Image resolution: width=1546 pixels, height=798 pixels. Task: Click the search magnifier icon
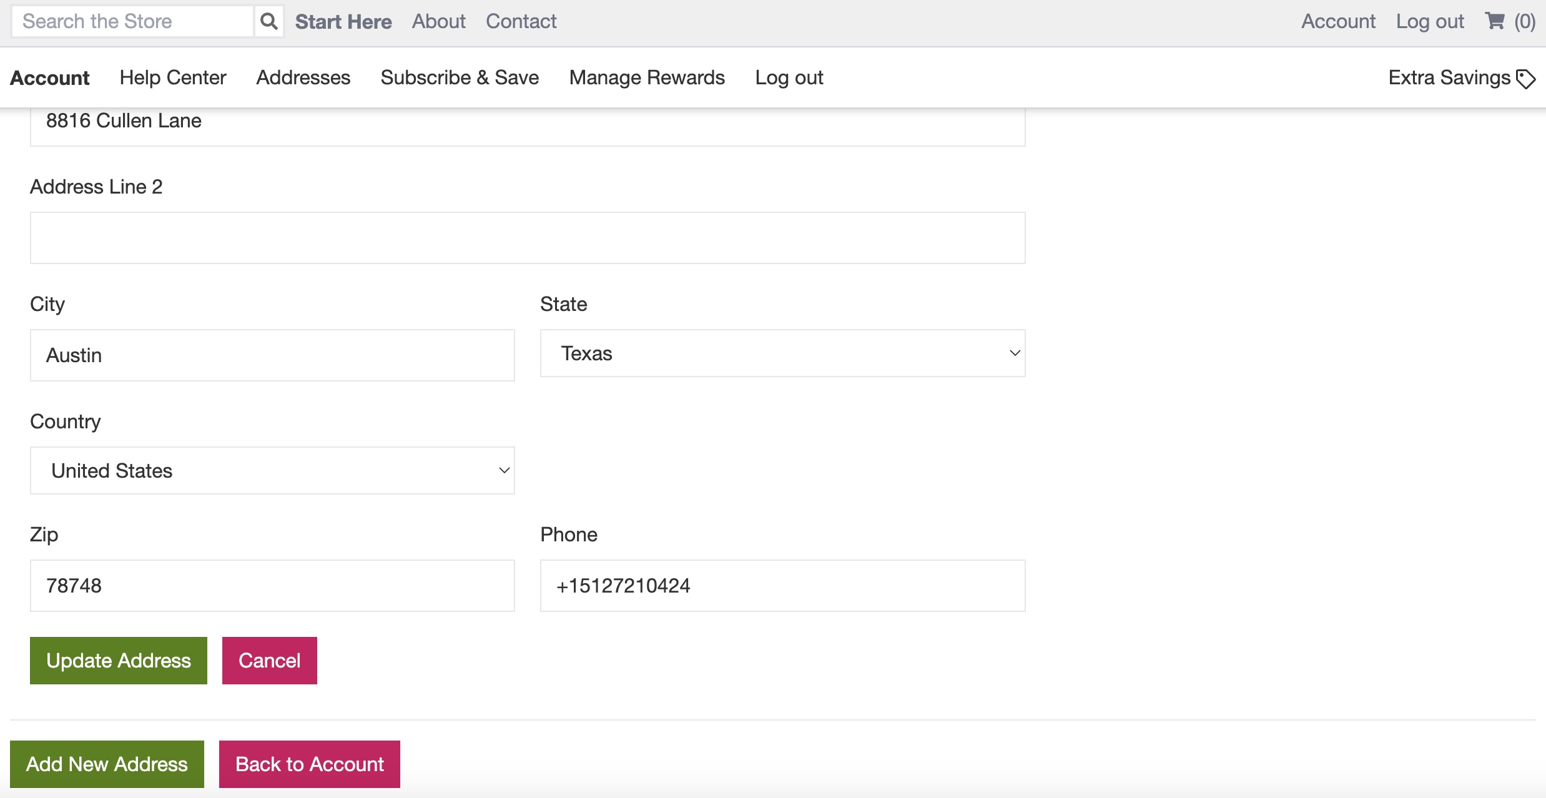point(268,21)
